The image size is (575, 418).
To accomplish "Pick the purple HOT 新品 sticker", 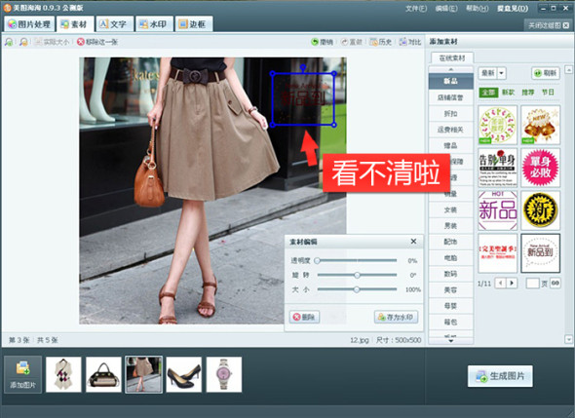I will click(x=498, y=210).
